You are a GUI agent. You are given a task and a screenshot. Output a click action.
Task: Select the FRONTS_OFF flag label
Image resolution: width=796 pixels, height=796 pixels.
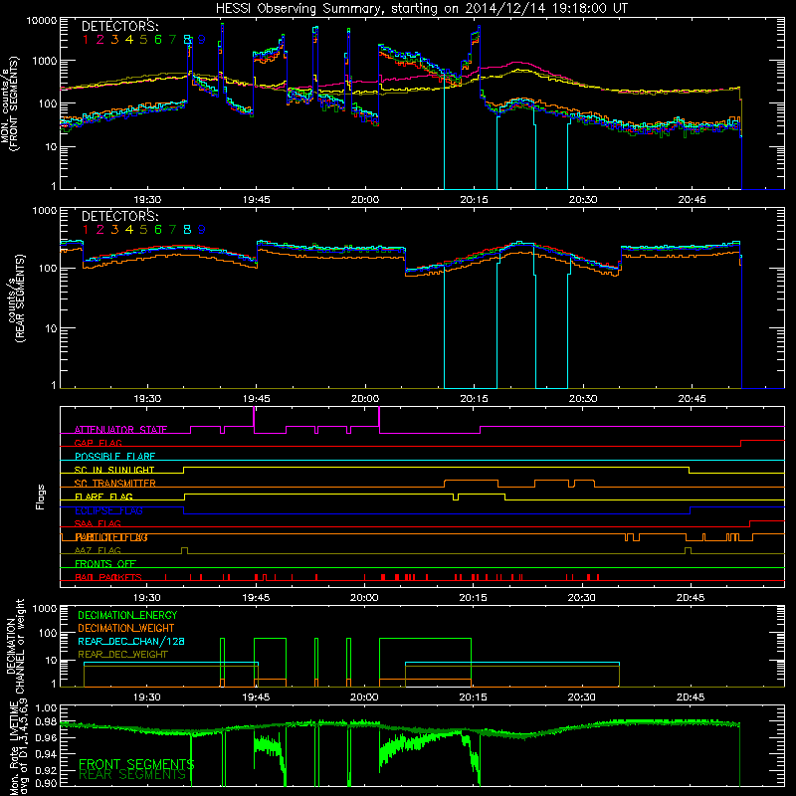pos(105,564)
